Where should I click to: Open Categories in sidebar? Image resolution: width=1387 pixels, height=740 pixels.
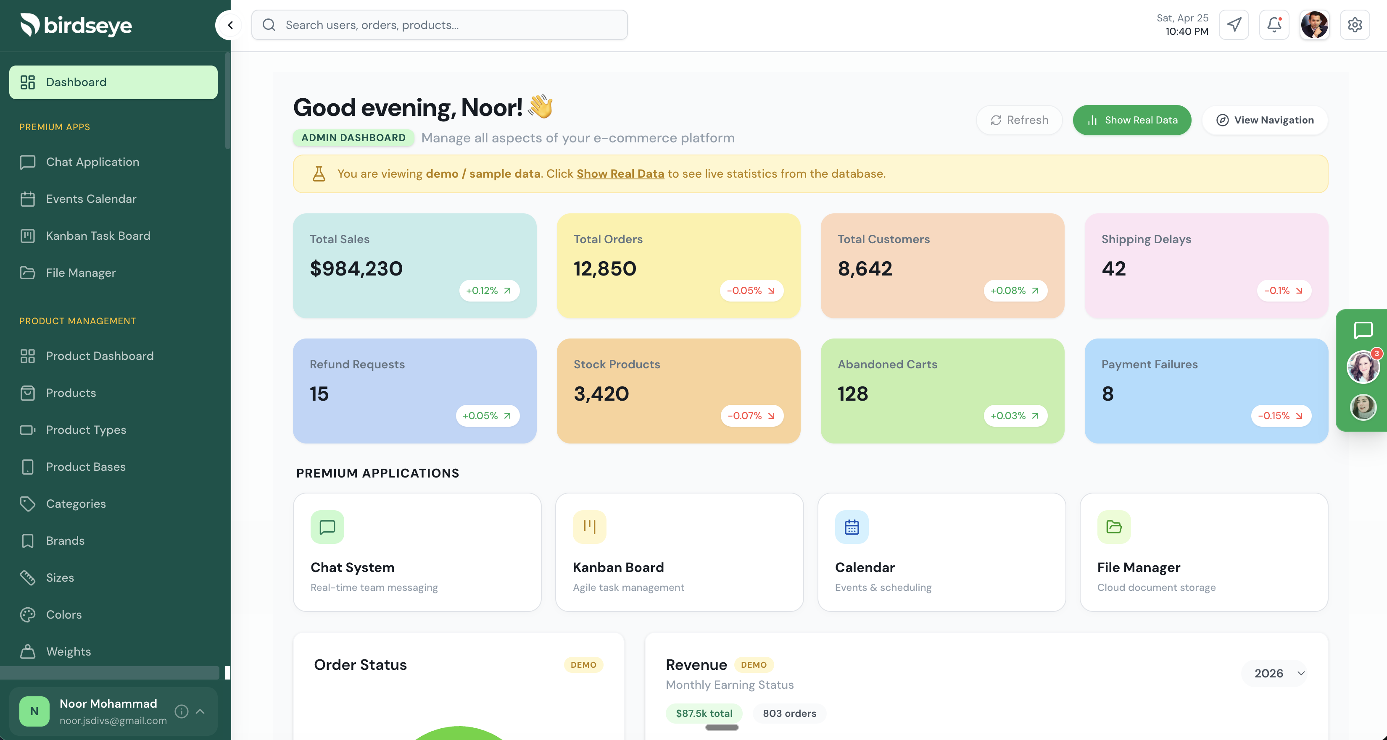[113, 504]
